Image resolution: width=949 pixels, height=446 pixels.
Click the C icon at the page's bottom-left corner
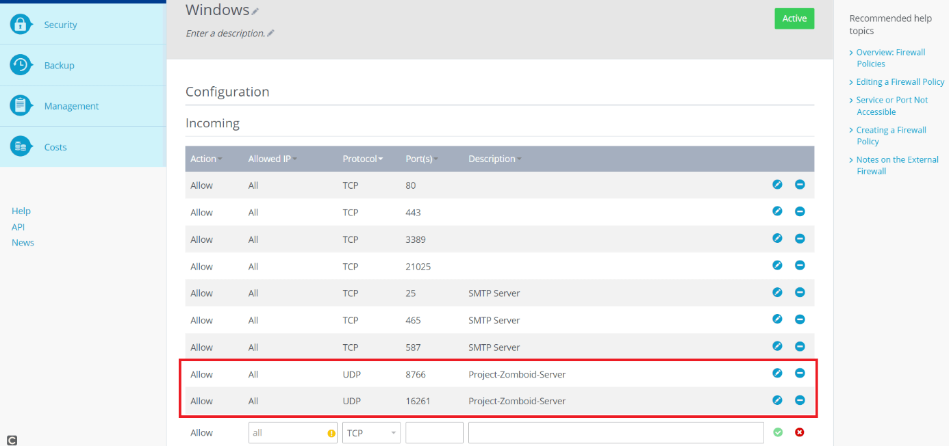point(12,440)
